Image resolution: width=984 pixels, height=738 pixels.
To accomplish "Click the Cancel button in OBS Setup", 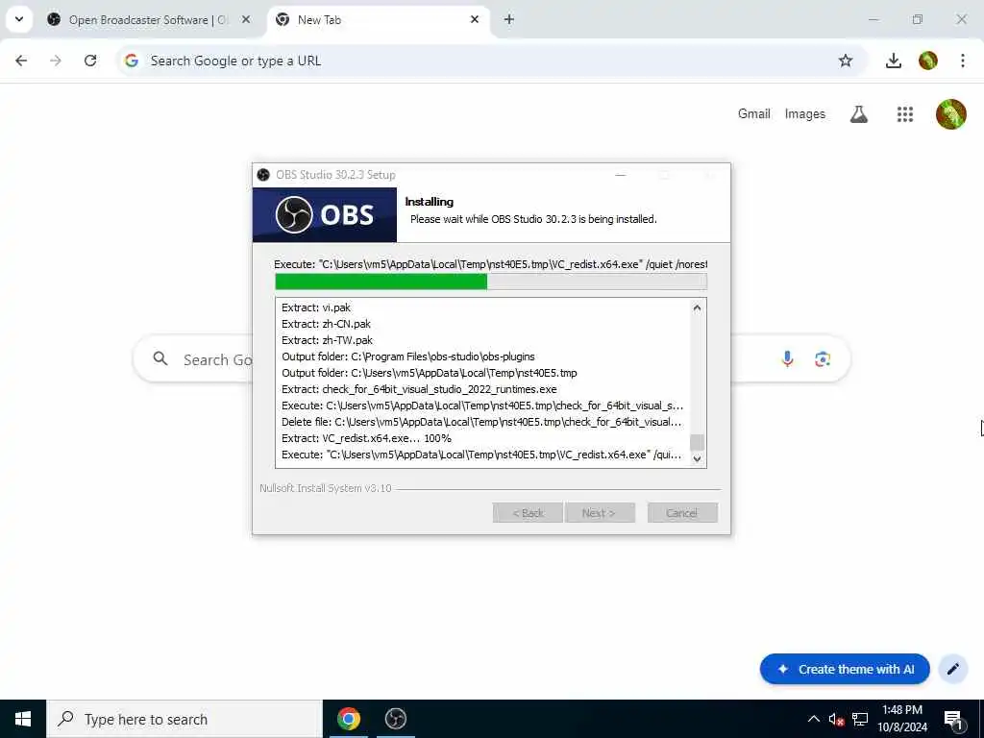I will (682, 513).
